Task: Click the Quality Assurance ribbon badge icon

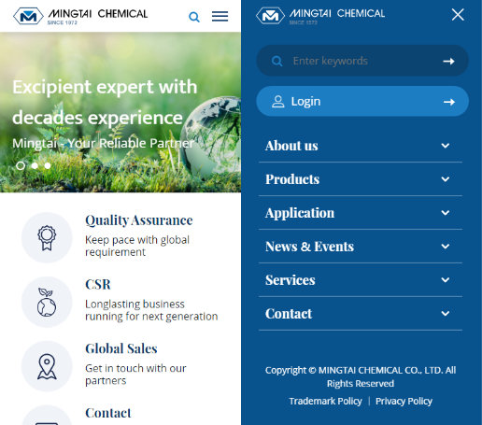Action: pyautogui.click(x=47, y=238)
